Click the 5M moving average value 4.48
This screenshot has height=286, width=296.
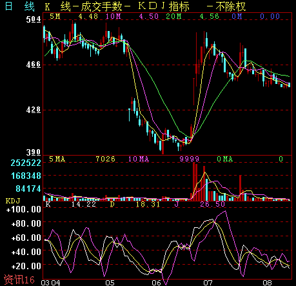pyautogui.click(x=88, y=16)
